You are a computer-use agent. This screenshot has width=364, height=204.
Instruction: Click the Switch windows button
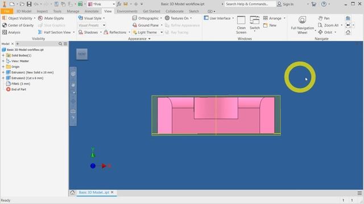tap(255, 23)
